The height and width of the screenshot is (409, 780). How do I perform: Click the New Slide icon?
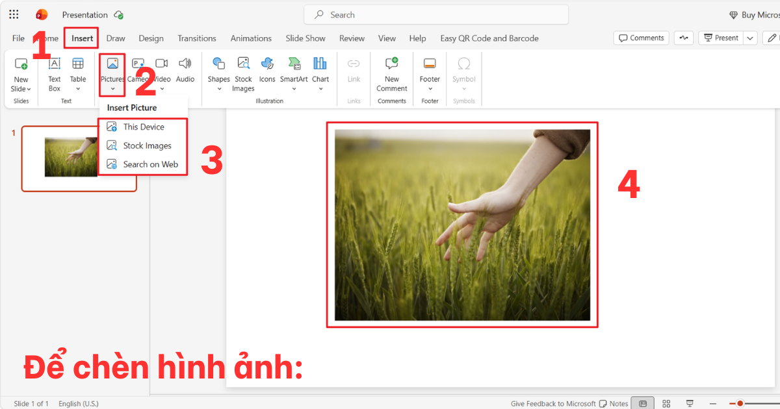[21, 64]
